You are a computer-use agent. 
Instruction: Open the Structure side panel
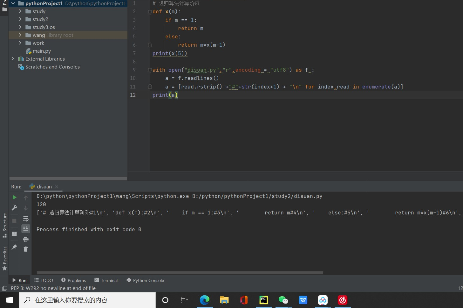(4, 225)
